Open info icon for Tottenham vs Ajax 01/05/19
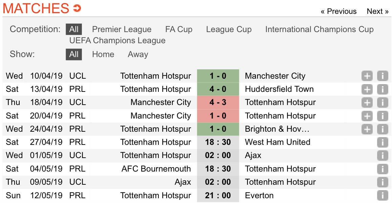Screen dimensions: 392x206 coord(383,155)
